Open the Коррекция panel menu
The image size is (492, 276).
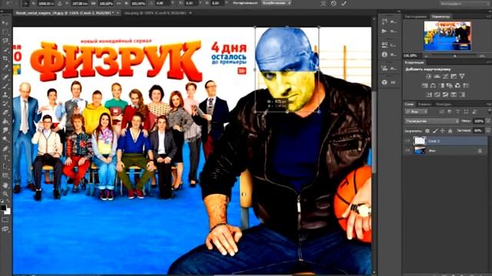click(489, 63)
